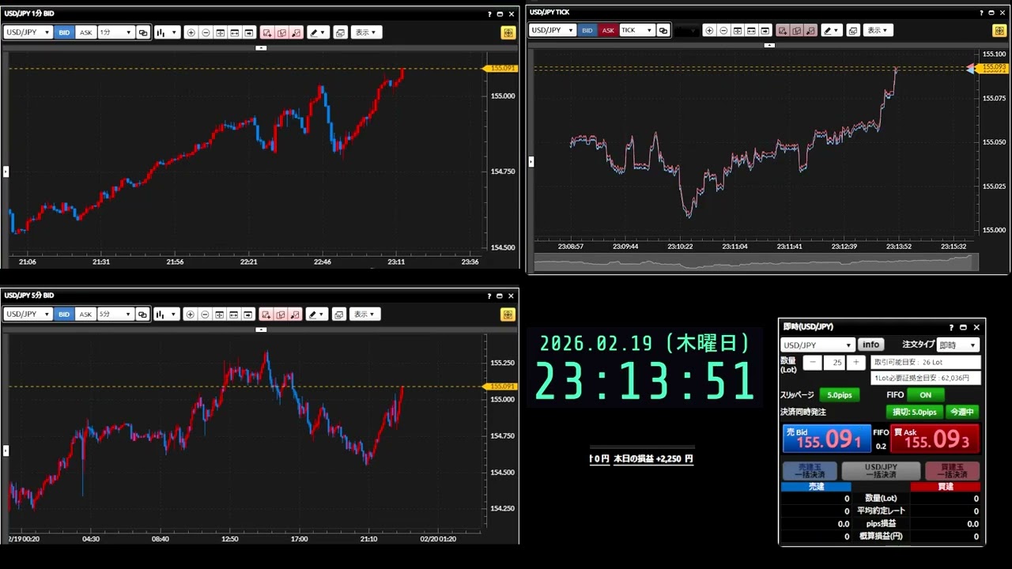
Task: Zoom in on the 5-minute chart
Action: pyautogui.click(x=191, y=314)
